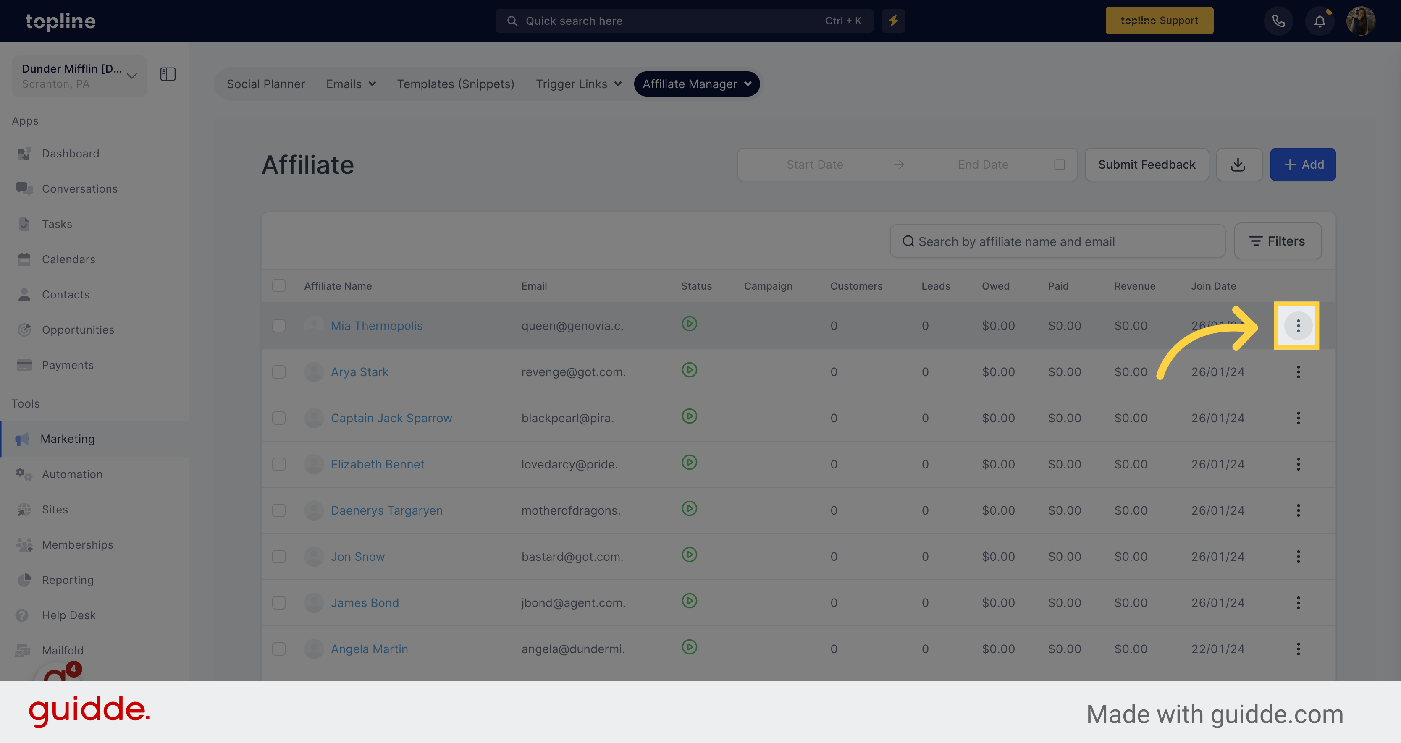Viewport: 1401px width, 743px height.
Task: Open the Angela Martin affiliate link
Action: click(369, 649)
